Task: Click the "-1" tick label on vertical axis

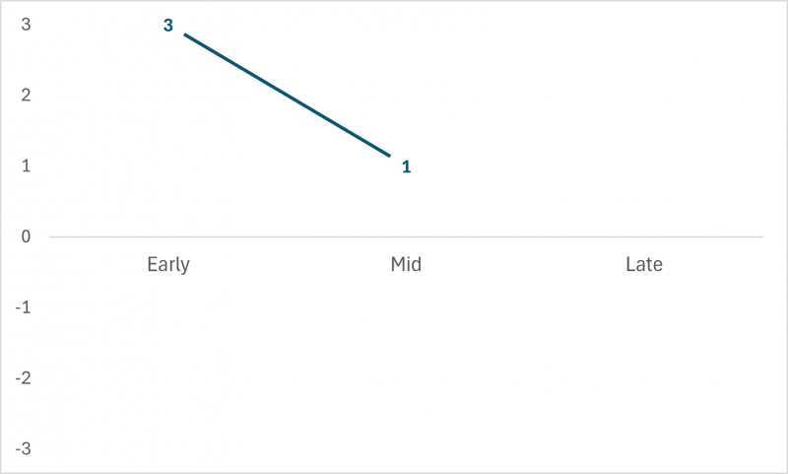Action: click(24, 307)
